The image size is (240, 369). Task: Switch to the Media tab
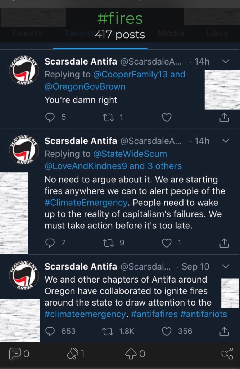pos(171,34)
